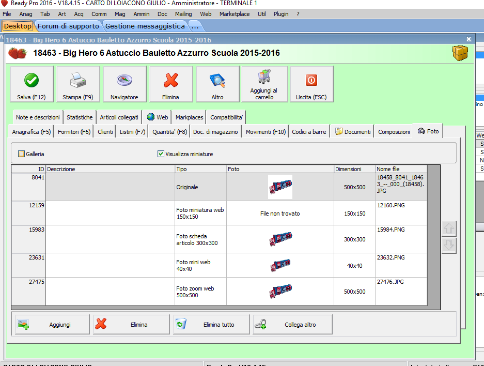Open the Mailing menu

point(183,14)
